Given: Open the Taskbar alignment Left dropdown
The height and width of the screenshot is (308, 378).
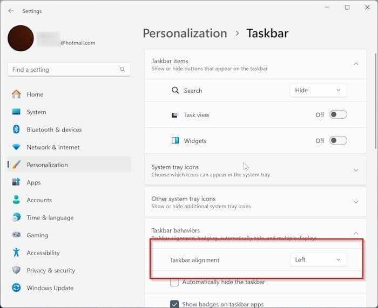Looking at the screenshot, I should tap(318, 260).
